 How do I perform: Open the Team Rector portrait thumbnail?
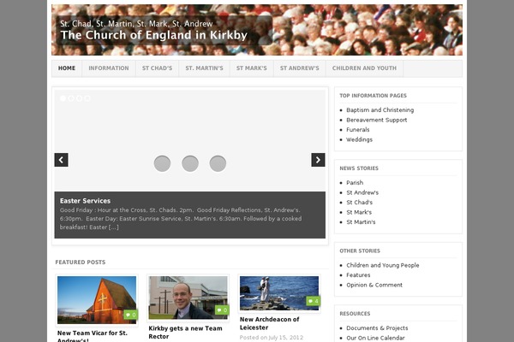click(188, 298)
